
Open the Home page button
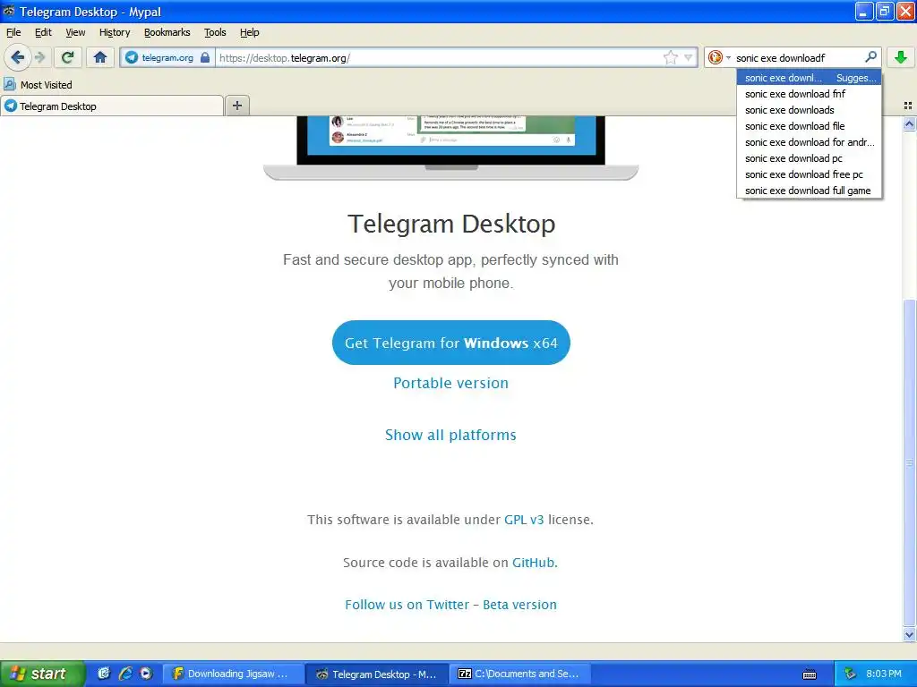pos(100,57)
